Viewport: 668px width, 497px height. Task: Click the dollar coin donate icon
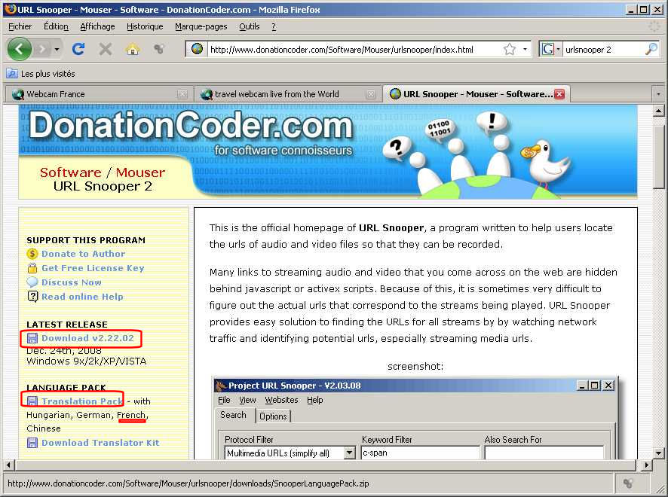pos(32,254)
